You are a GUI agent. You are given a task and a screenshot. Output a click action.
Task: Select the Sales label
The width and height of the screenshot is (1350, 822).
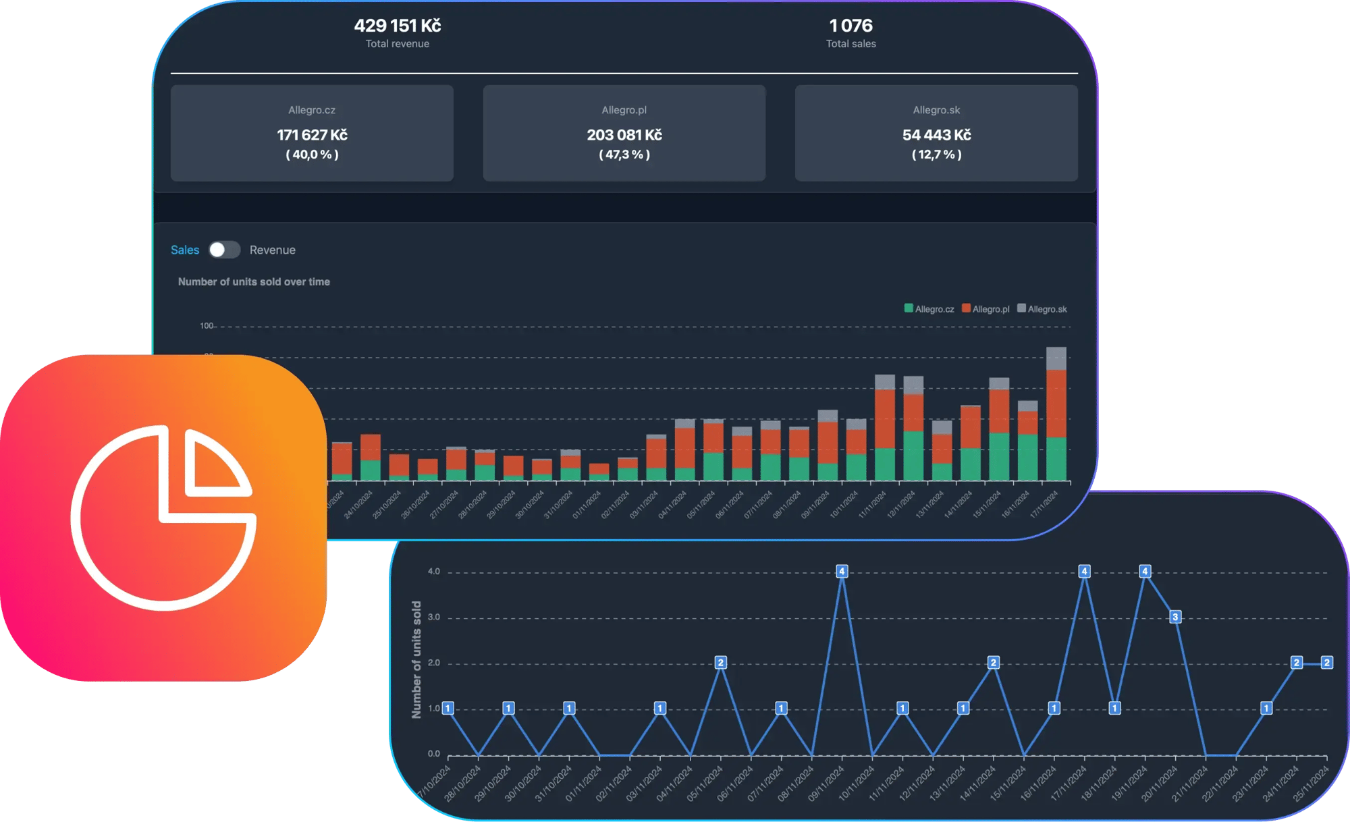[x=184, y=250]
